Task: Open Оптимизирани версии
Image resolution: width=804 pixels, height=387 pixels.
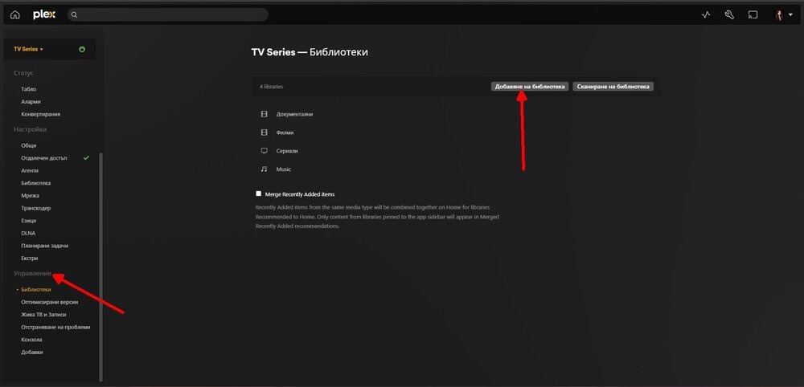Action: coord(50,302)
